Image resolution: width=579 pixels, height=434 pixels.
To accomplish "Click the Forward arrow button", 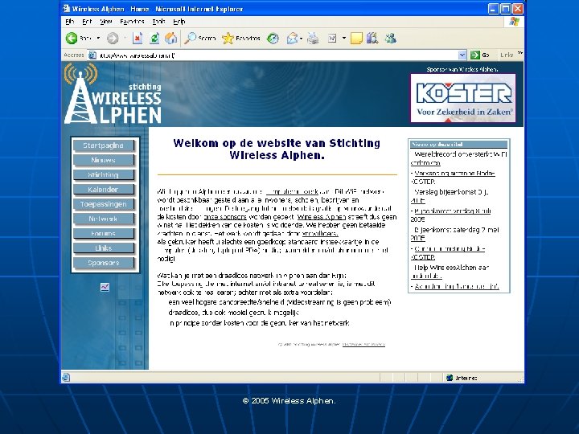I will pyautogui.click(x=113, y=38).
